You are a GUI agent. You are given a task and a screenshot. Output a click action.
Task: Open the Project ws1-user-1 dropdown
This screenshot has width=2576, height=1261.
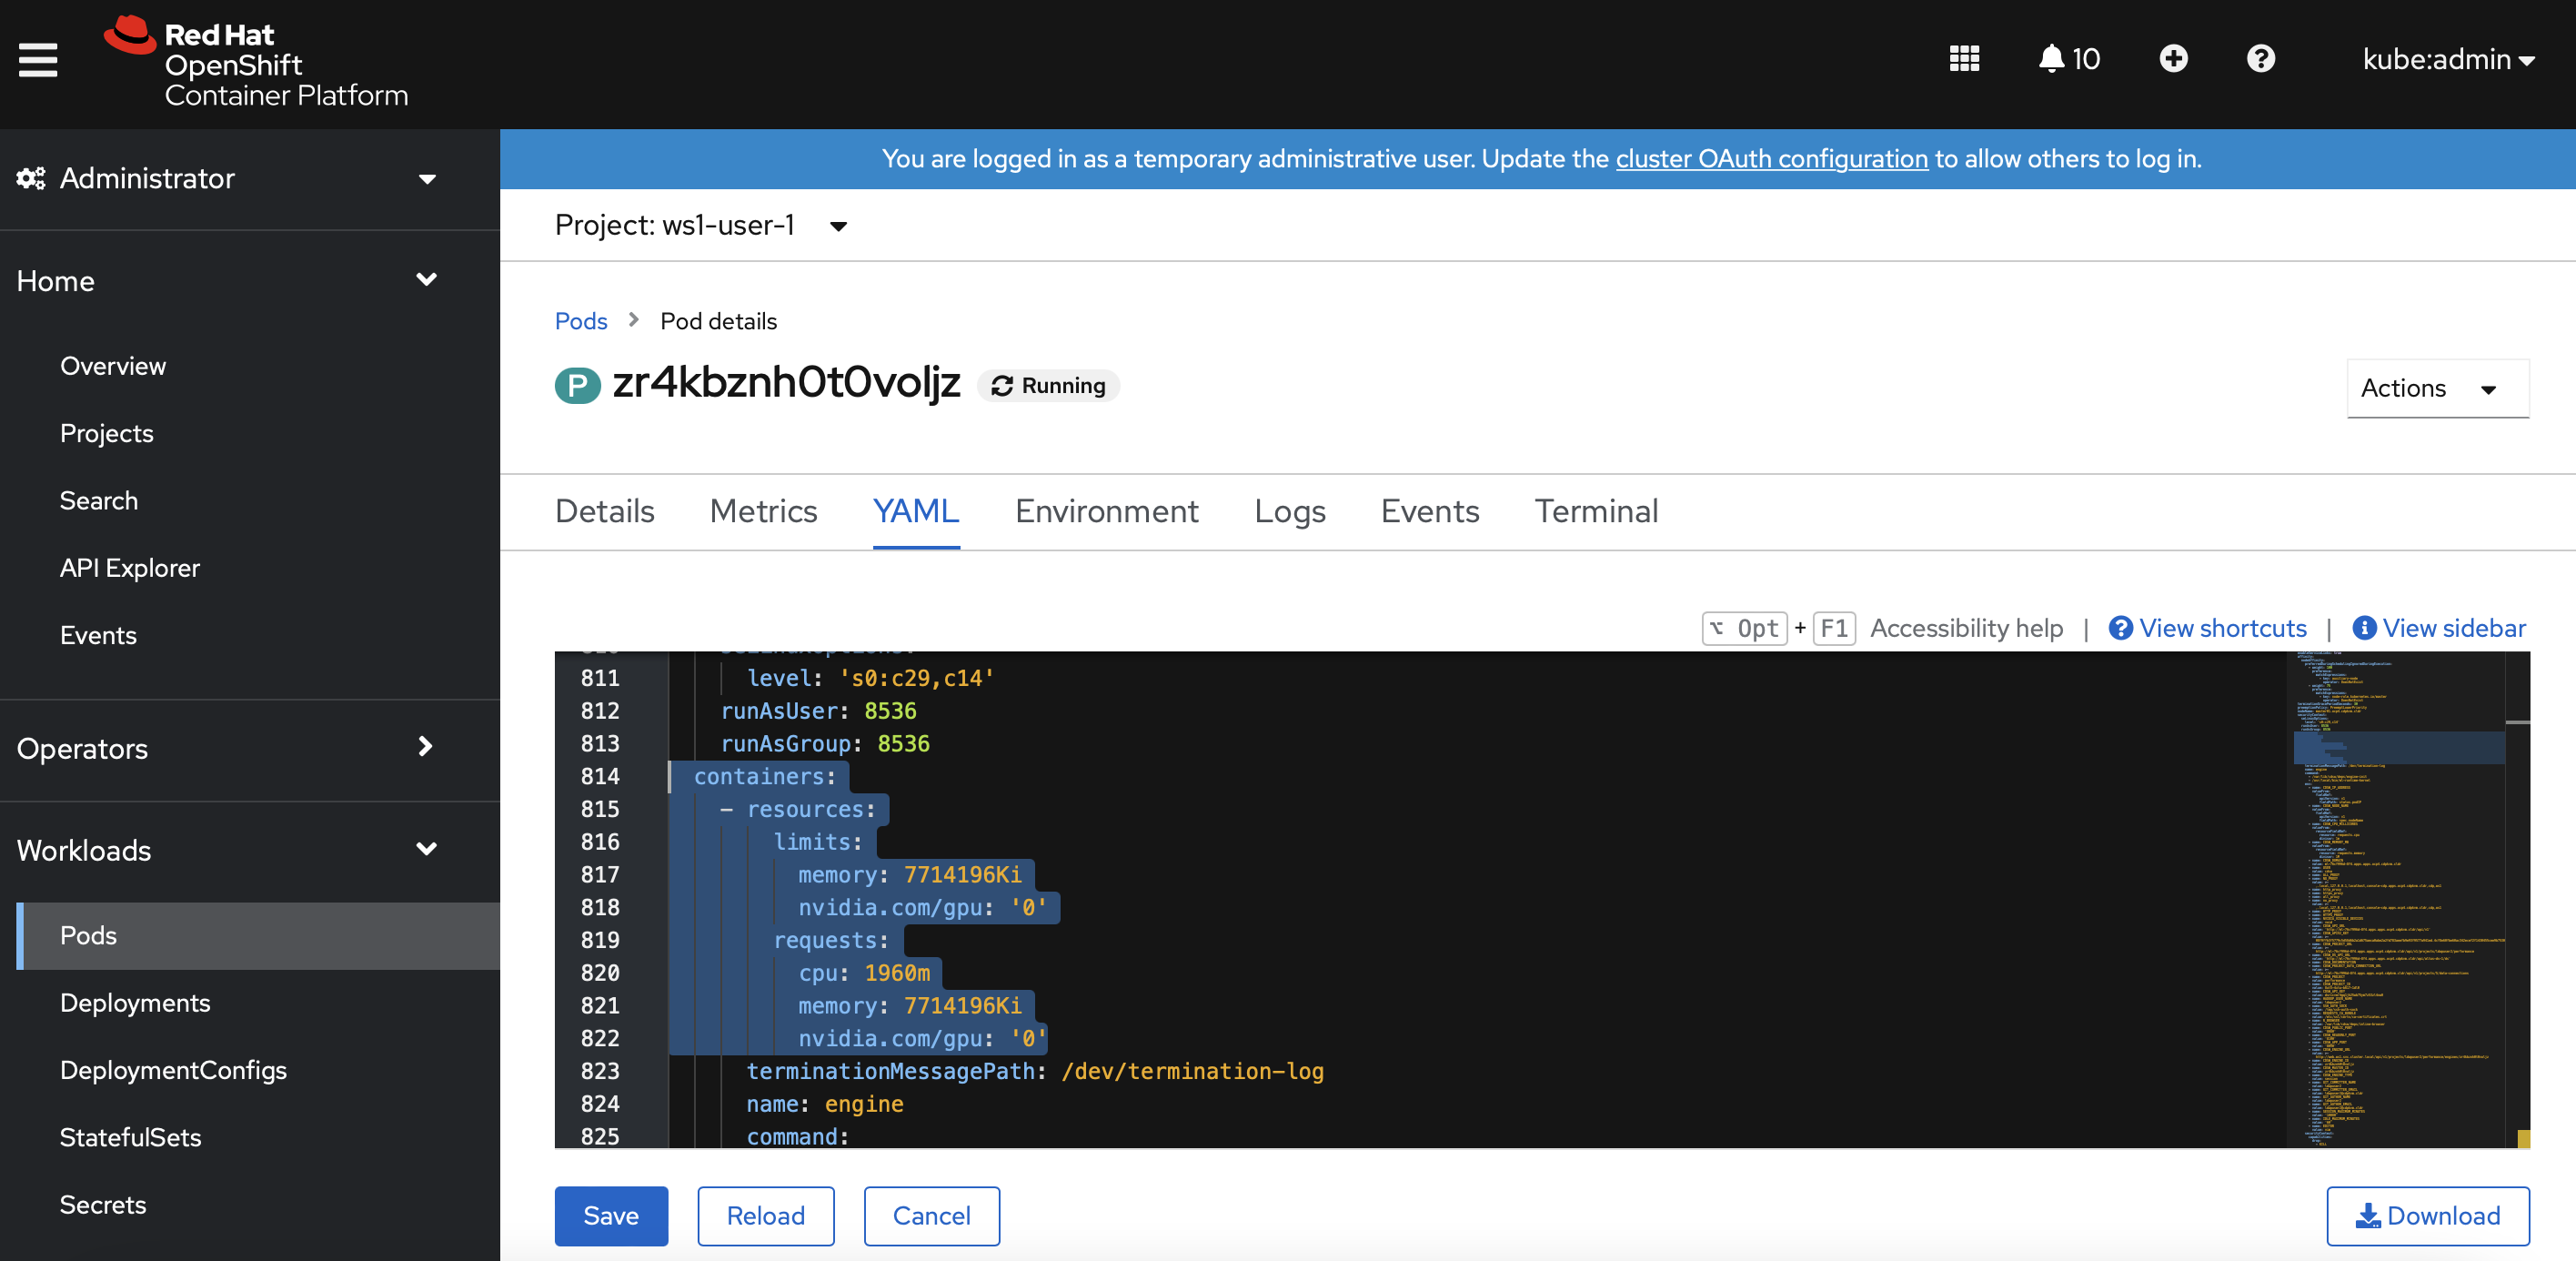701,226
